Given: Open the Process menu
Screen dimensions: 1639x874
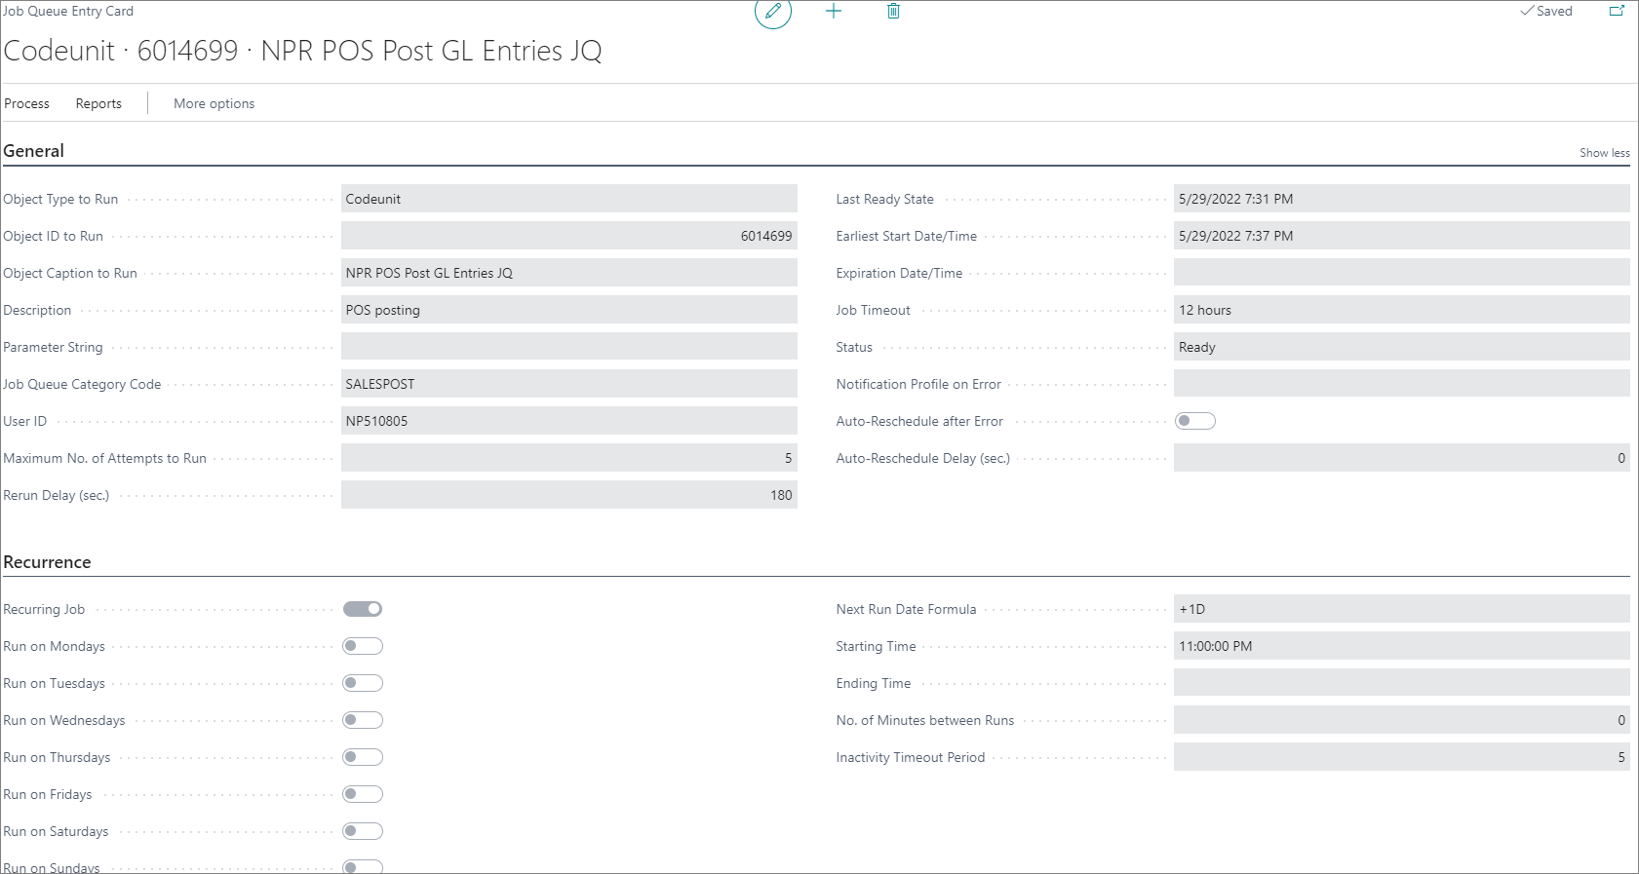Looking at the screenshot, I should 27,103.
